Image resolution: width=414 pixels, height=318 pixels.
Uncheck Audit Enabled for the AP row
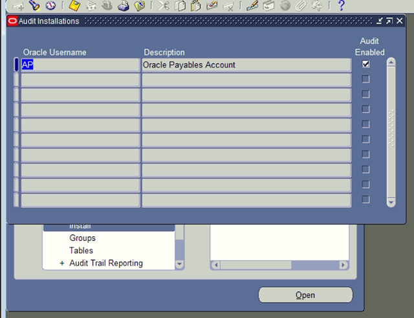[x=366, y=65]
